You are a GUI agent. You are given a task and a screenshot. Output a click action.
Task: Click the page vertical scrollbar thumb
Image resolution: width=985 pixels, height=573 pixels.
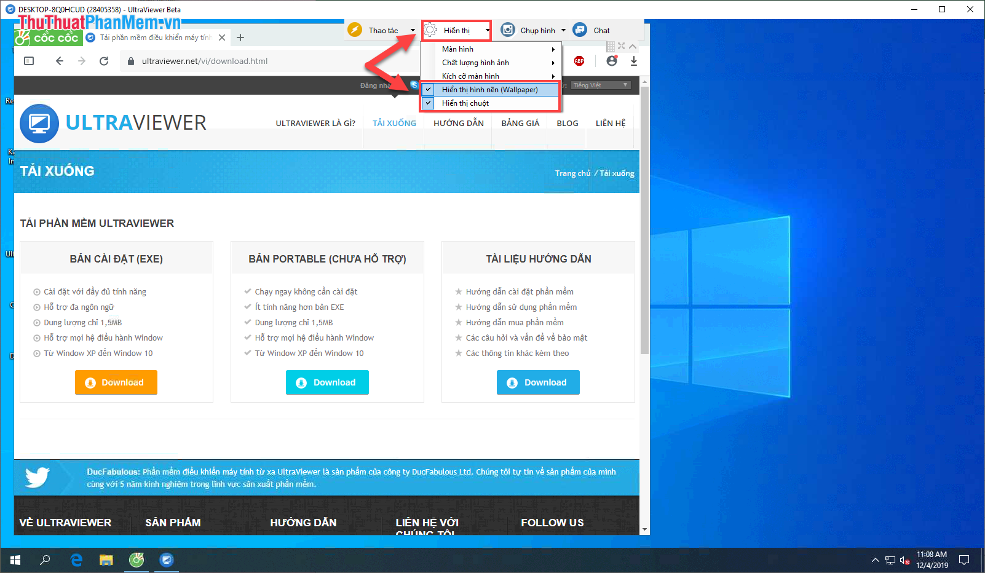pyautogui.click(x=644, y=220)
